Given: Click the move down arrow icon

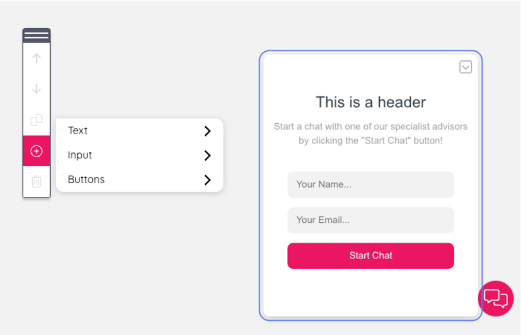Looking at the screenshot, I should click(36, 89).
